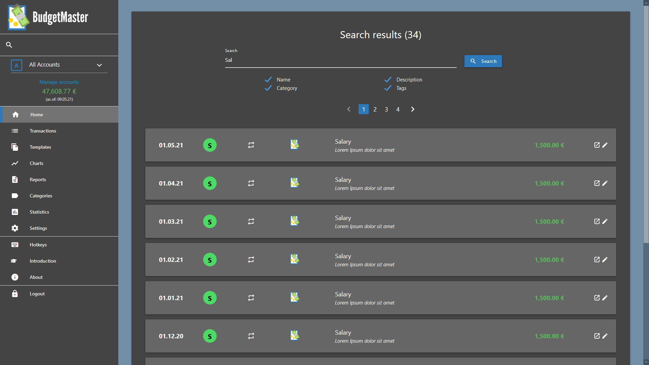
Task: Open the Settings menu item
Action: click(59, 228)
